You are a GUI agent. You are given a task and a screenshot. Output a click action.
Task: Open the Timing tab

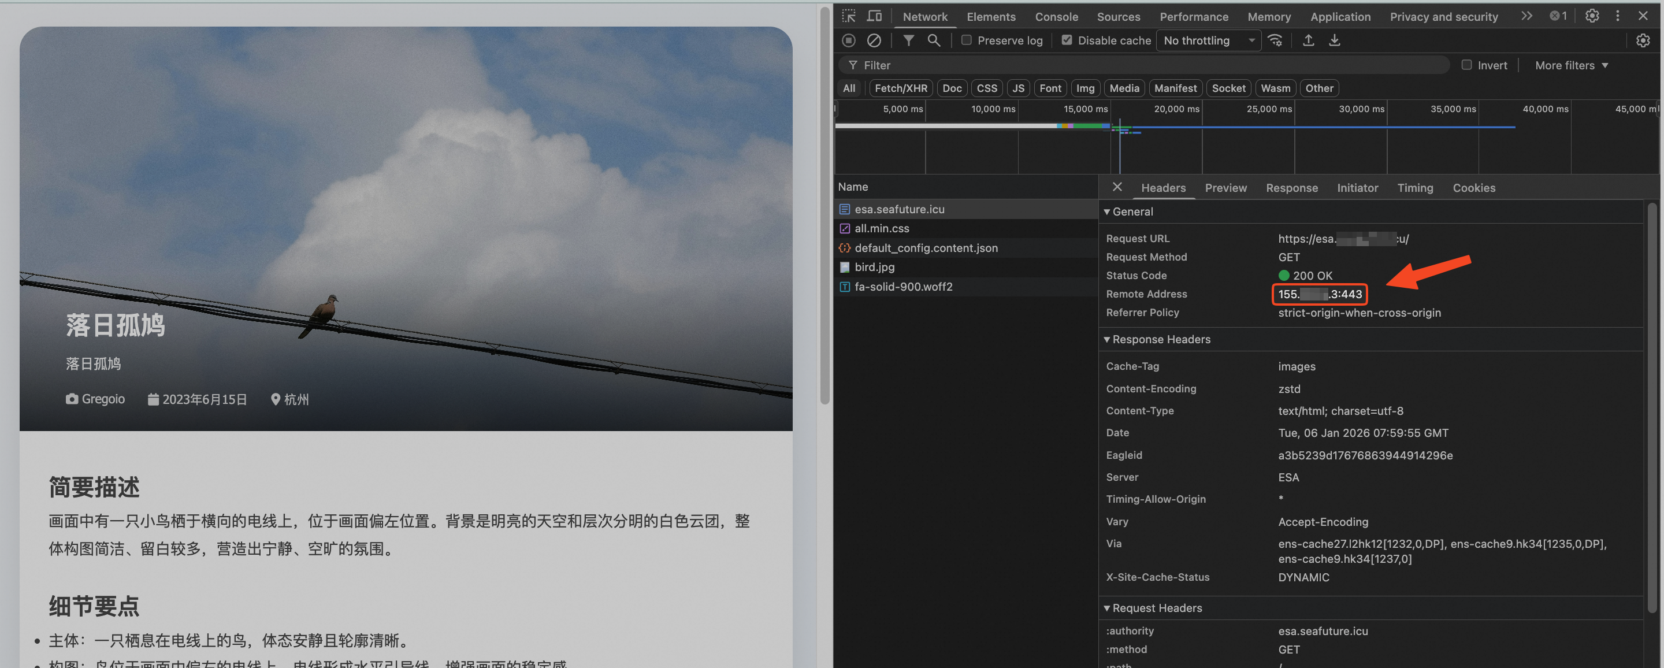point(1414,188)
